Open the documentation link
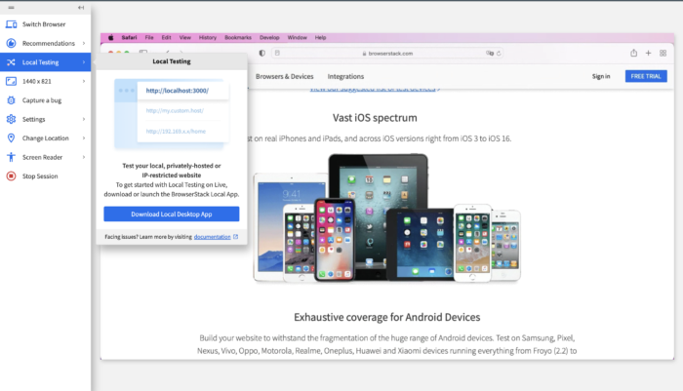 (212, 237)
